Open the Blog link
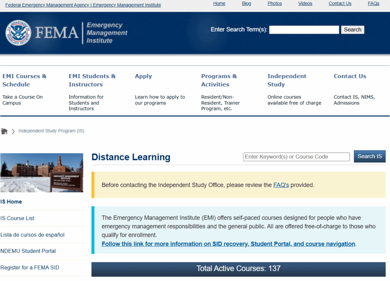The width and height of the screenshot is (390, 281). tap(246, 3)
